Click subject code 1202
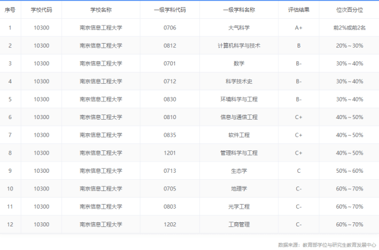 point(170,225)
